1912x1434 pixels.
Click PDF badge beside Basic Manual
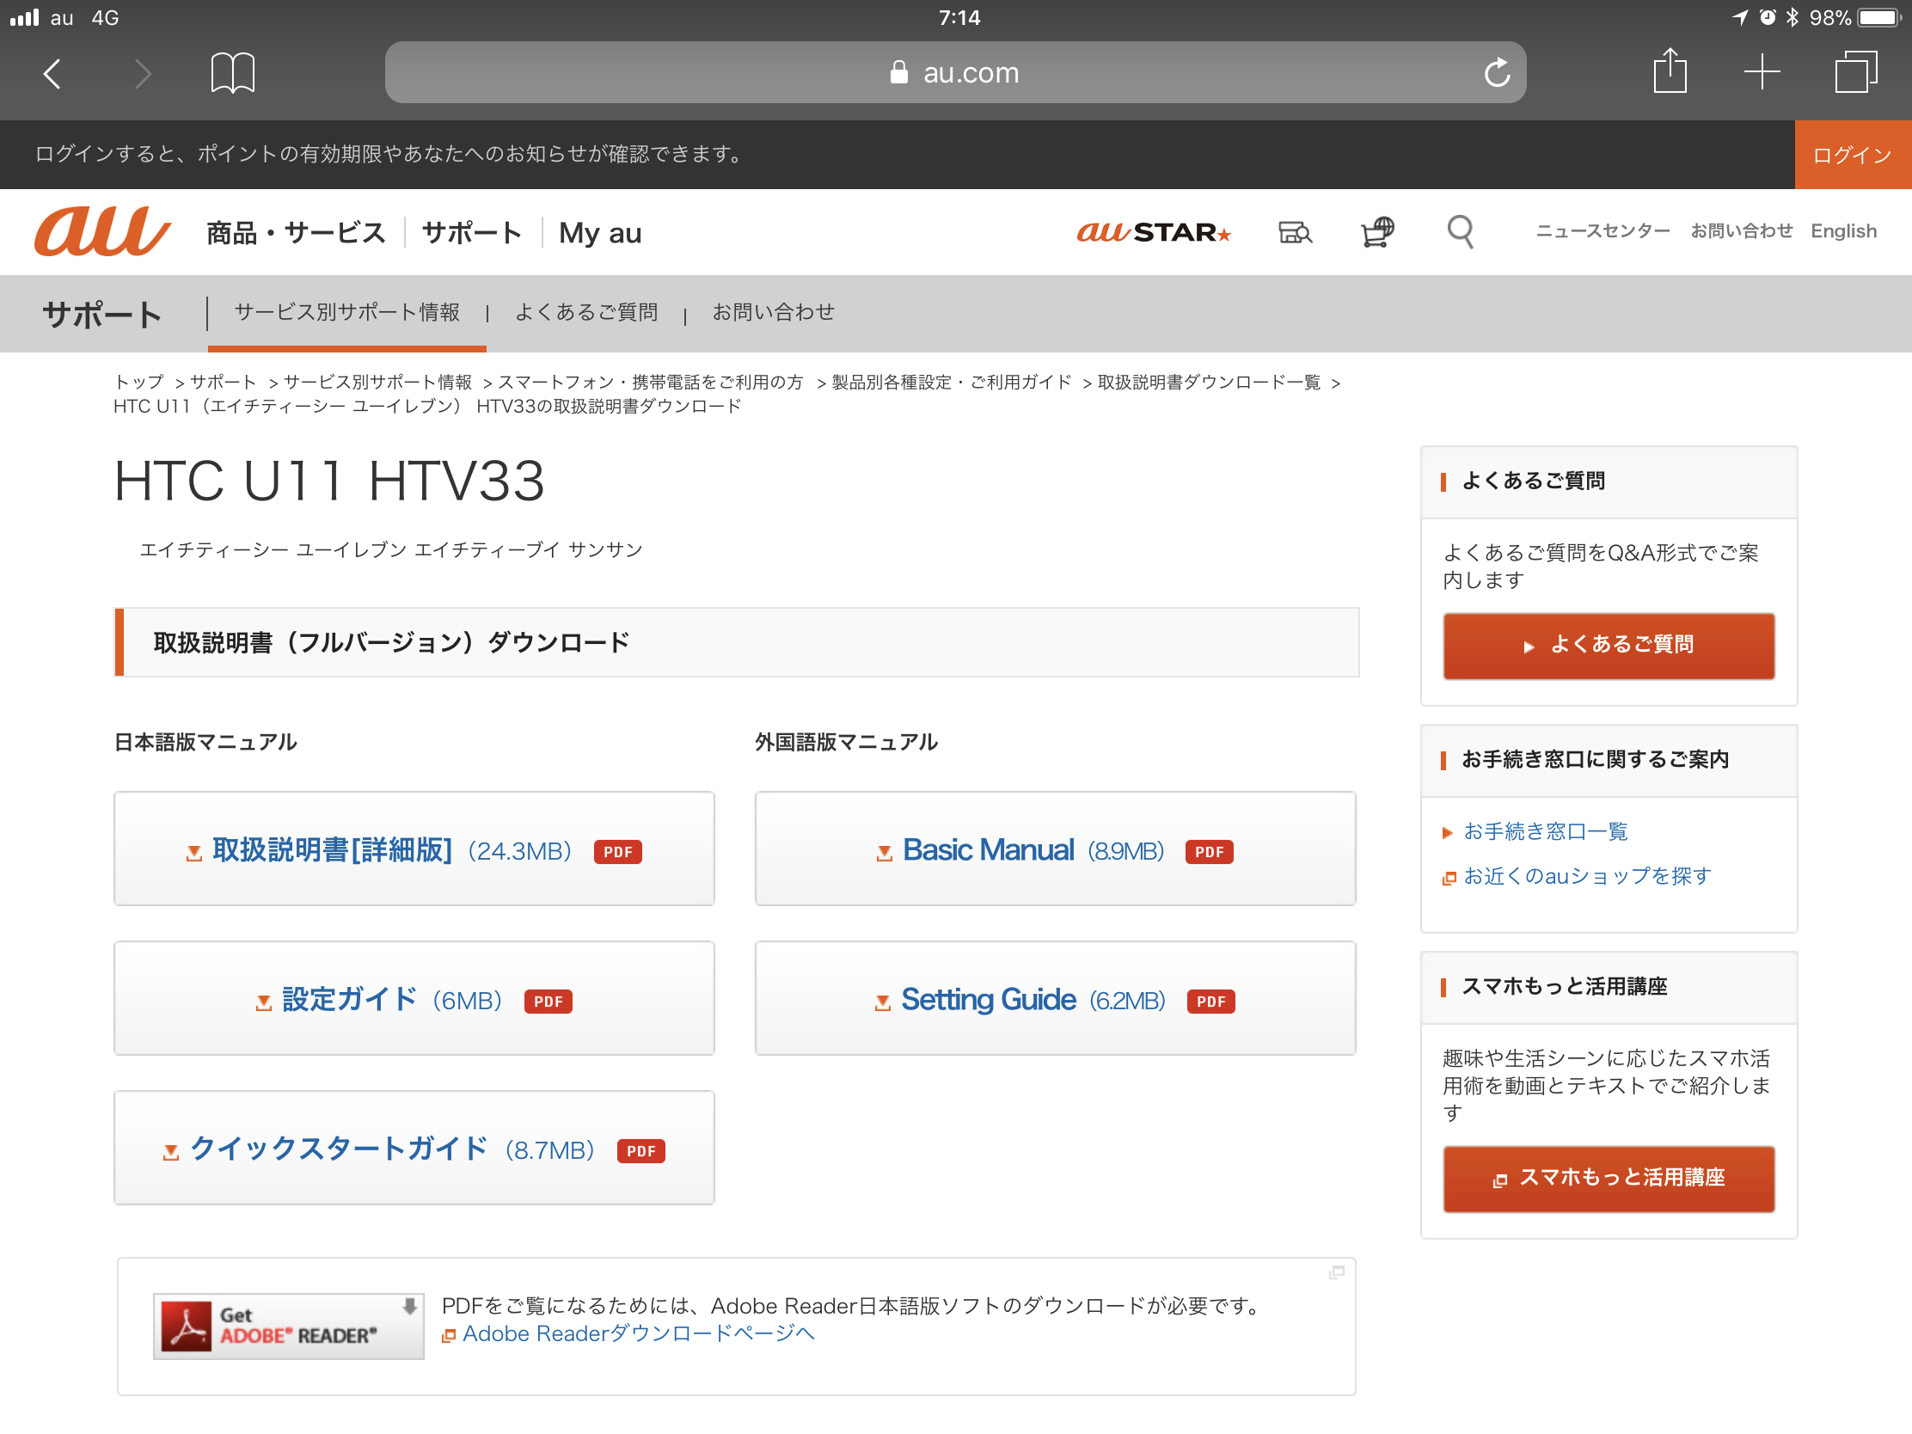(1209, 852)
